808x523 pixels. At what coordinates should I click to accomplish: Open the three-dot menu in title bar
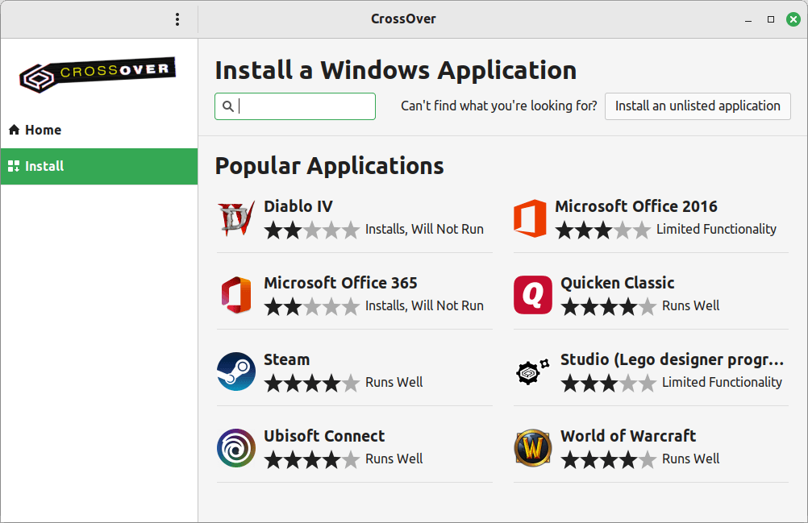pyautogui.click(x=177, y=19)
